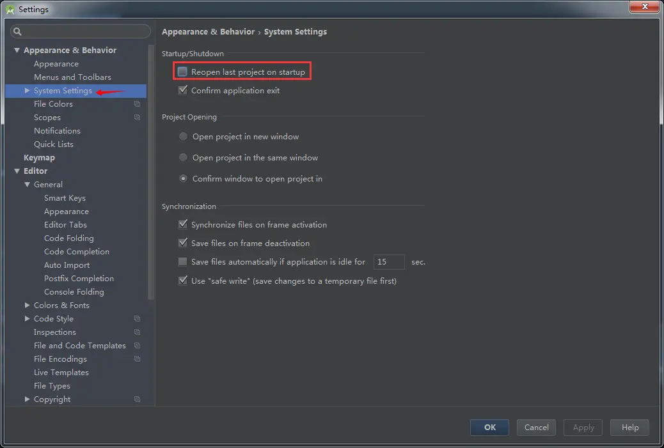Click the Cancel button
The width and height of the screenshot is (664, 448).
click(536, 428)
